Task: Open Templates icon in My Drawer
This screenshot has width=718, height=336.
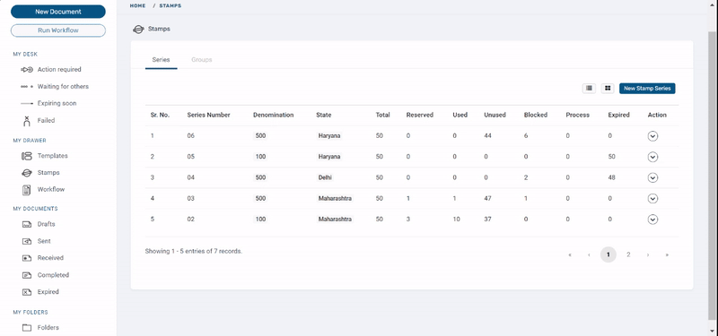Action: point(27,156)
